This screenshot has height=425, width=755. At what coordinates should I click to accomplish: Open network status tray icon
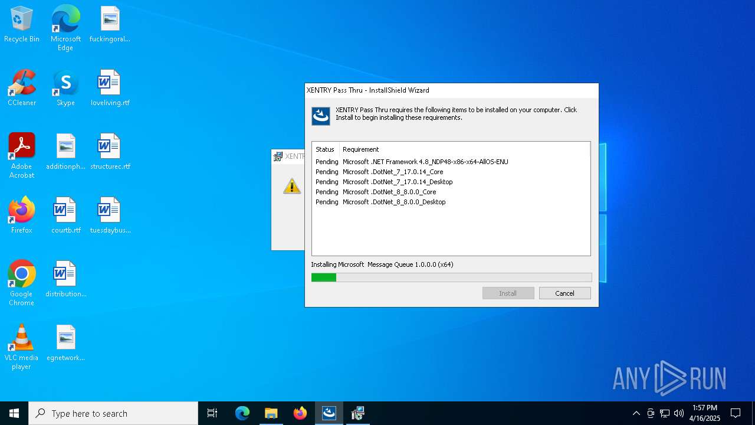pos(665,413)
